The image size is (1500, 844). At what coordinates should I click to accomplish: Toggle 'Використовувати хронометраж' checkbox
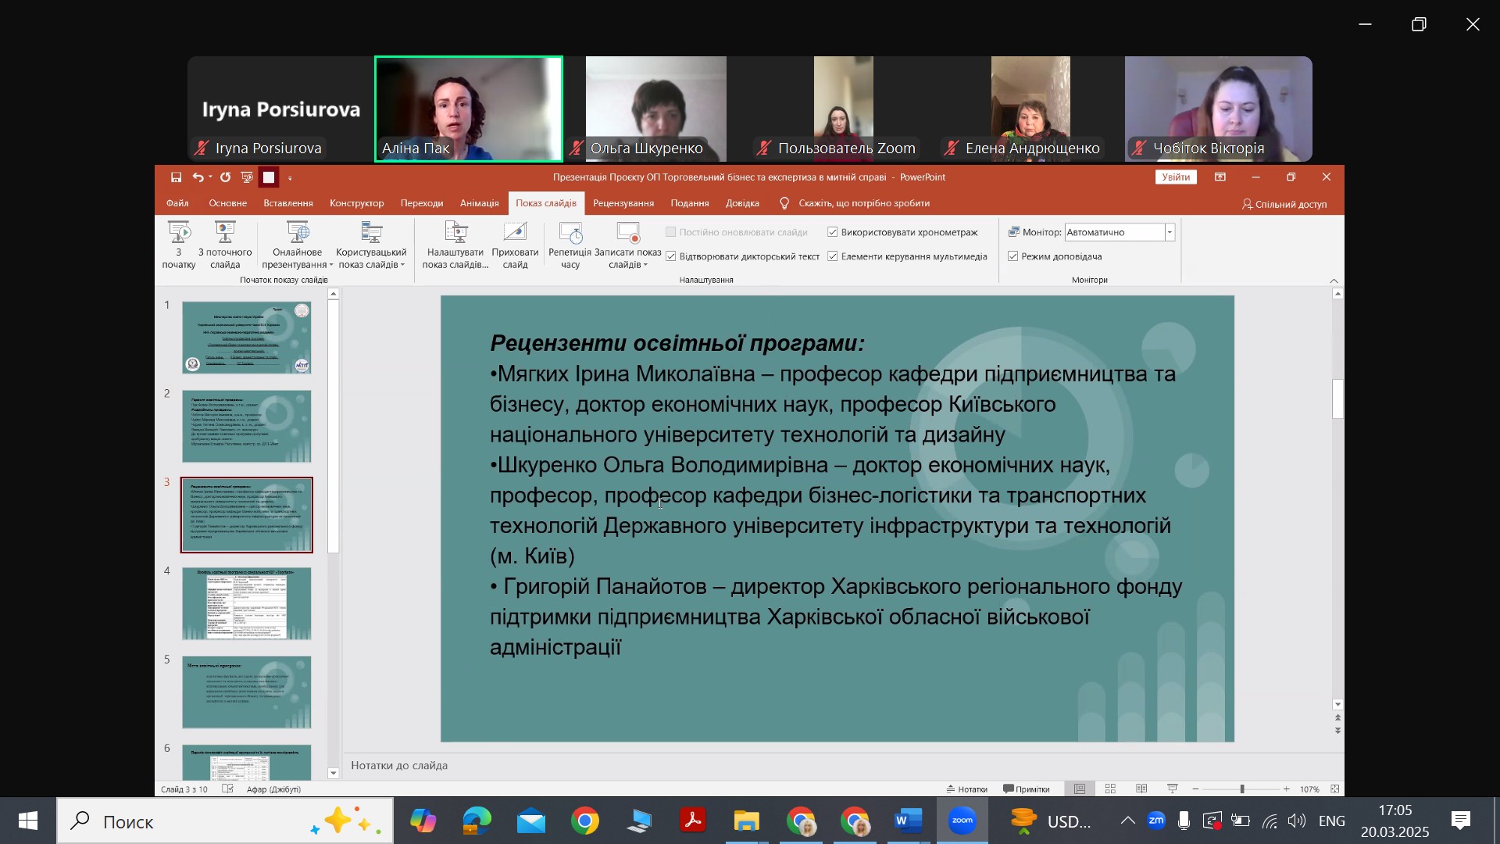coord(833,232)
